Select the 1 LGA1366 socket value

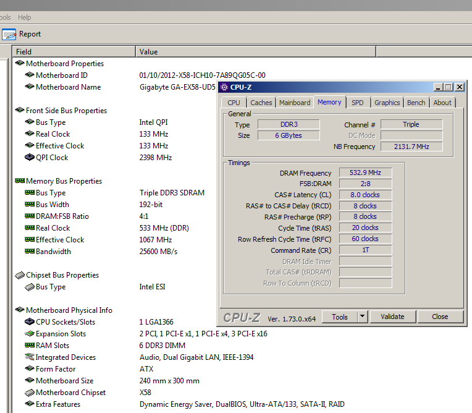coord(156,322)
